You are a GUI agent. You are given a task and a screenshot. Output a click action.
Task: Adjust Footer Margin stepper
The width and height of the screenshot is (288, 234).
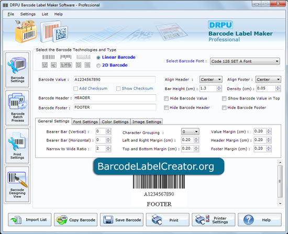coord(269,149)
